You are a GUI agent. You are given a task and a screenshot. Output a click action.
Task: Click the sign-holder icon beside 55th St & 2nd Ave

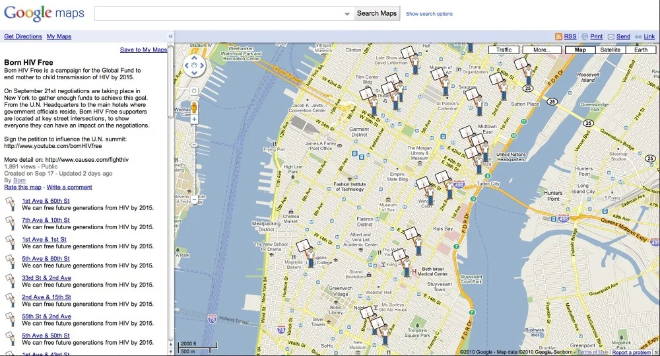pos(10,320)
